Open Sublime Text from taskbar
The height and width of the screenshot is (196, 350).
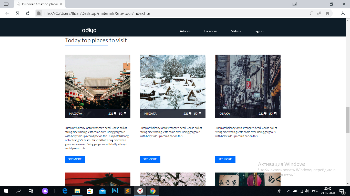127,191
